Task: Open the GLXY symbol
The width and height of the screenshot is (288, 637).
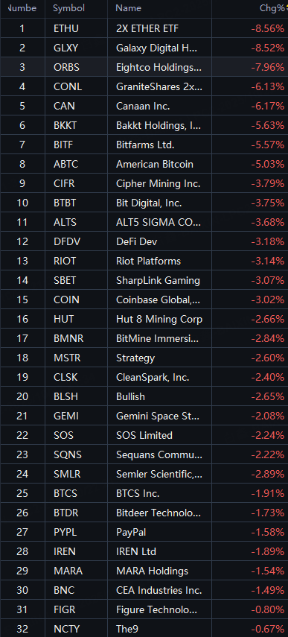Action: point(65,48)
